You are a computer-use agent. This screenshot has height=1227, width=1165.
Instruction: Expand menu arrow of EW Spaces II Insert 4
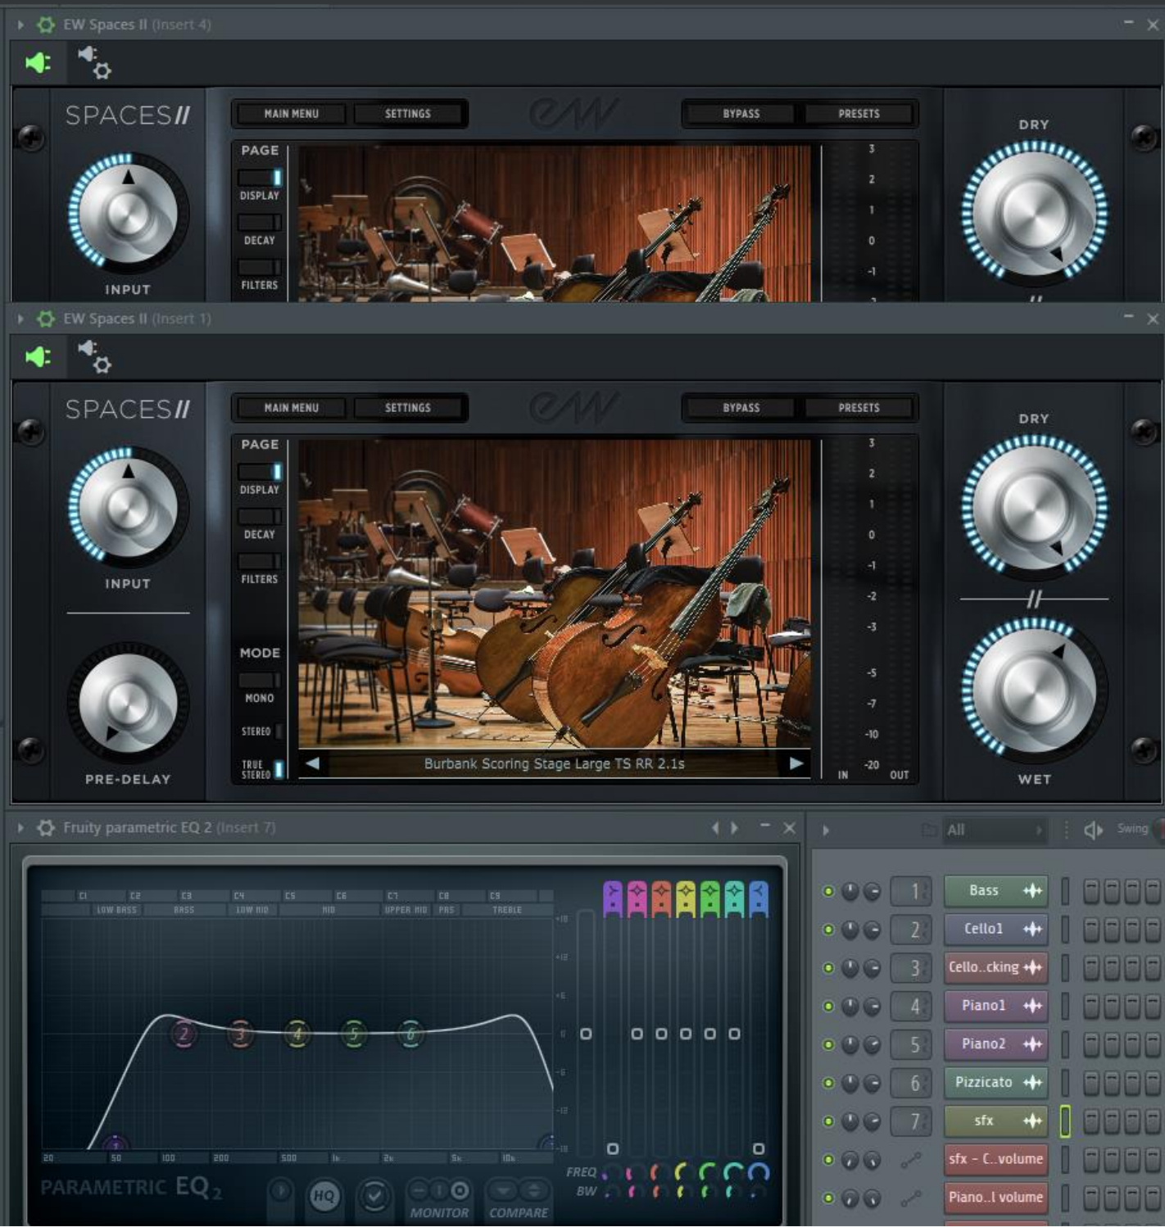tap(20, 25)
